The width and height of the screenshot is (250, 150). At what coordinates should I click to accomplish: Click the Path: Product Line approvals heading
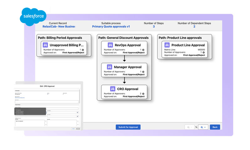coord(180,38)
